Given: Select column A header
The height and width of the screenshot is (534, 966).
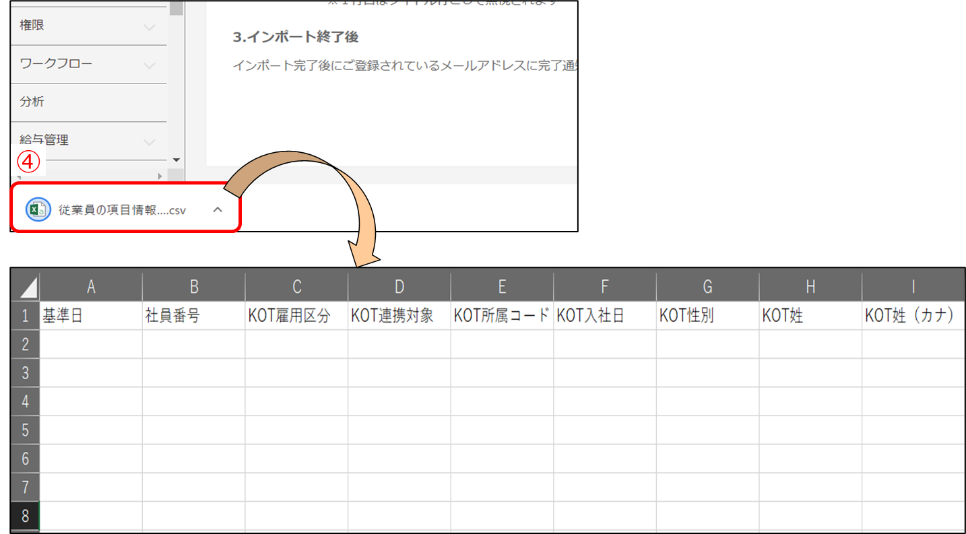Looking at the screenshot, I should [x=91, y=287].
